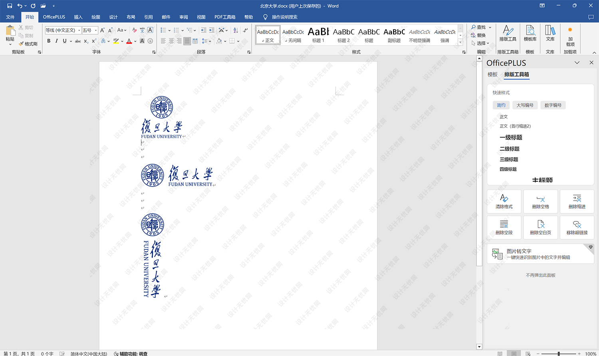
Task: Click 替换 replace button
Action: (478, 35)
